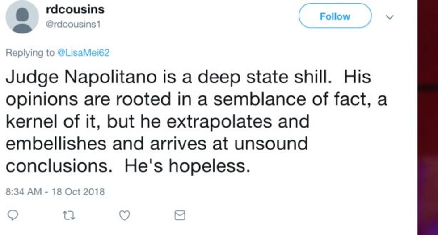Click the tweet line starting "Judge Napolitano"
The height and width of the screenshot is (235, 438).
coord(188,78)
